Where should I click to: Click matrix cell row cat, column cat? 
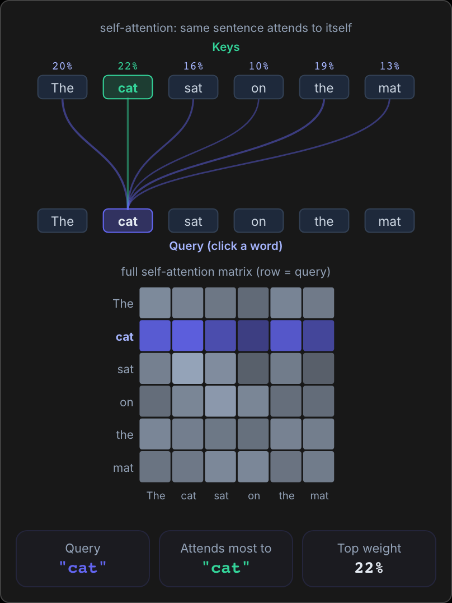[x=188, y=336]
